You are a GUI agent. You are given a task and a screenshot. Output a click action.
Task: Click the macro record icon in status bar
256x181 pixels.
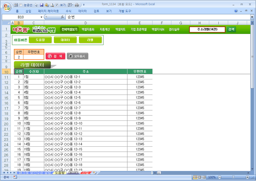15,177
